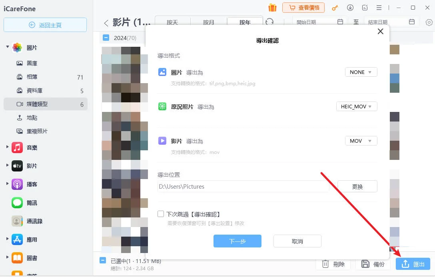The image size is (435, 277).
Task: Click the 刪除 delete button
Action: tap(333, 264)
